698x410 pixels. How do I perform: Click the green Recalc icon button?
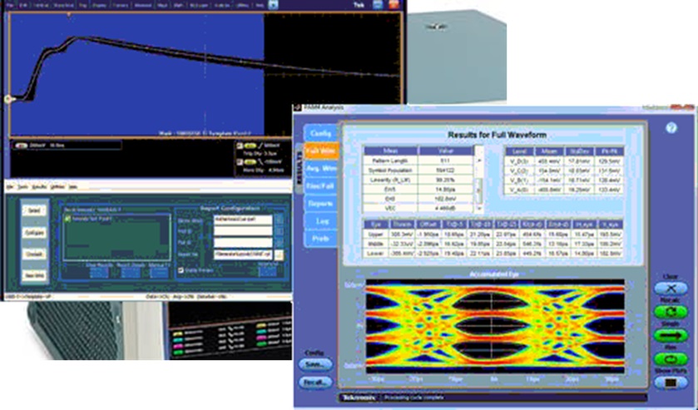pos(671,309)
